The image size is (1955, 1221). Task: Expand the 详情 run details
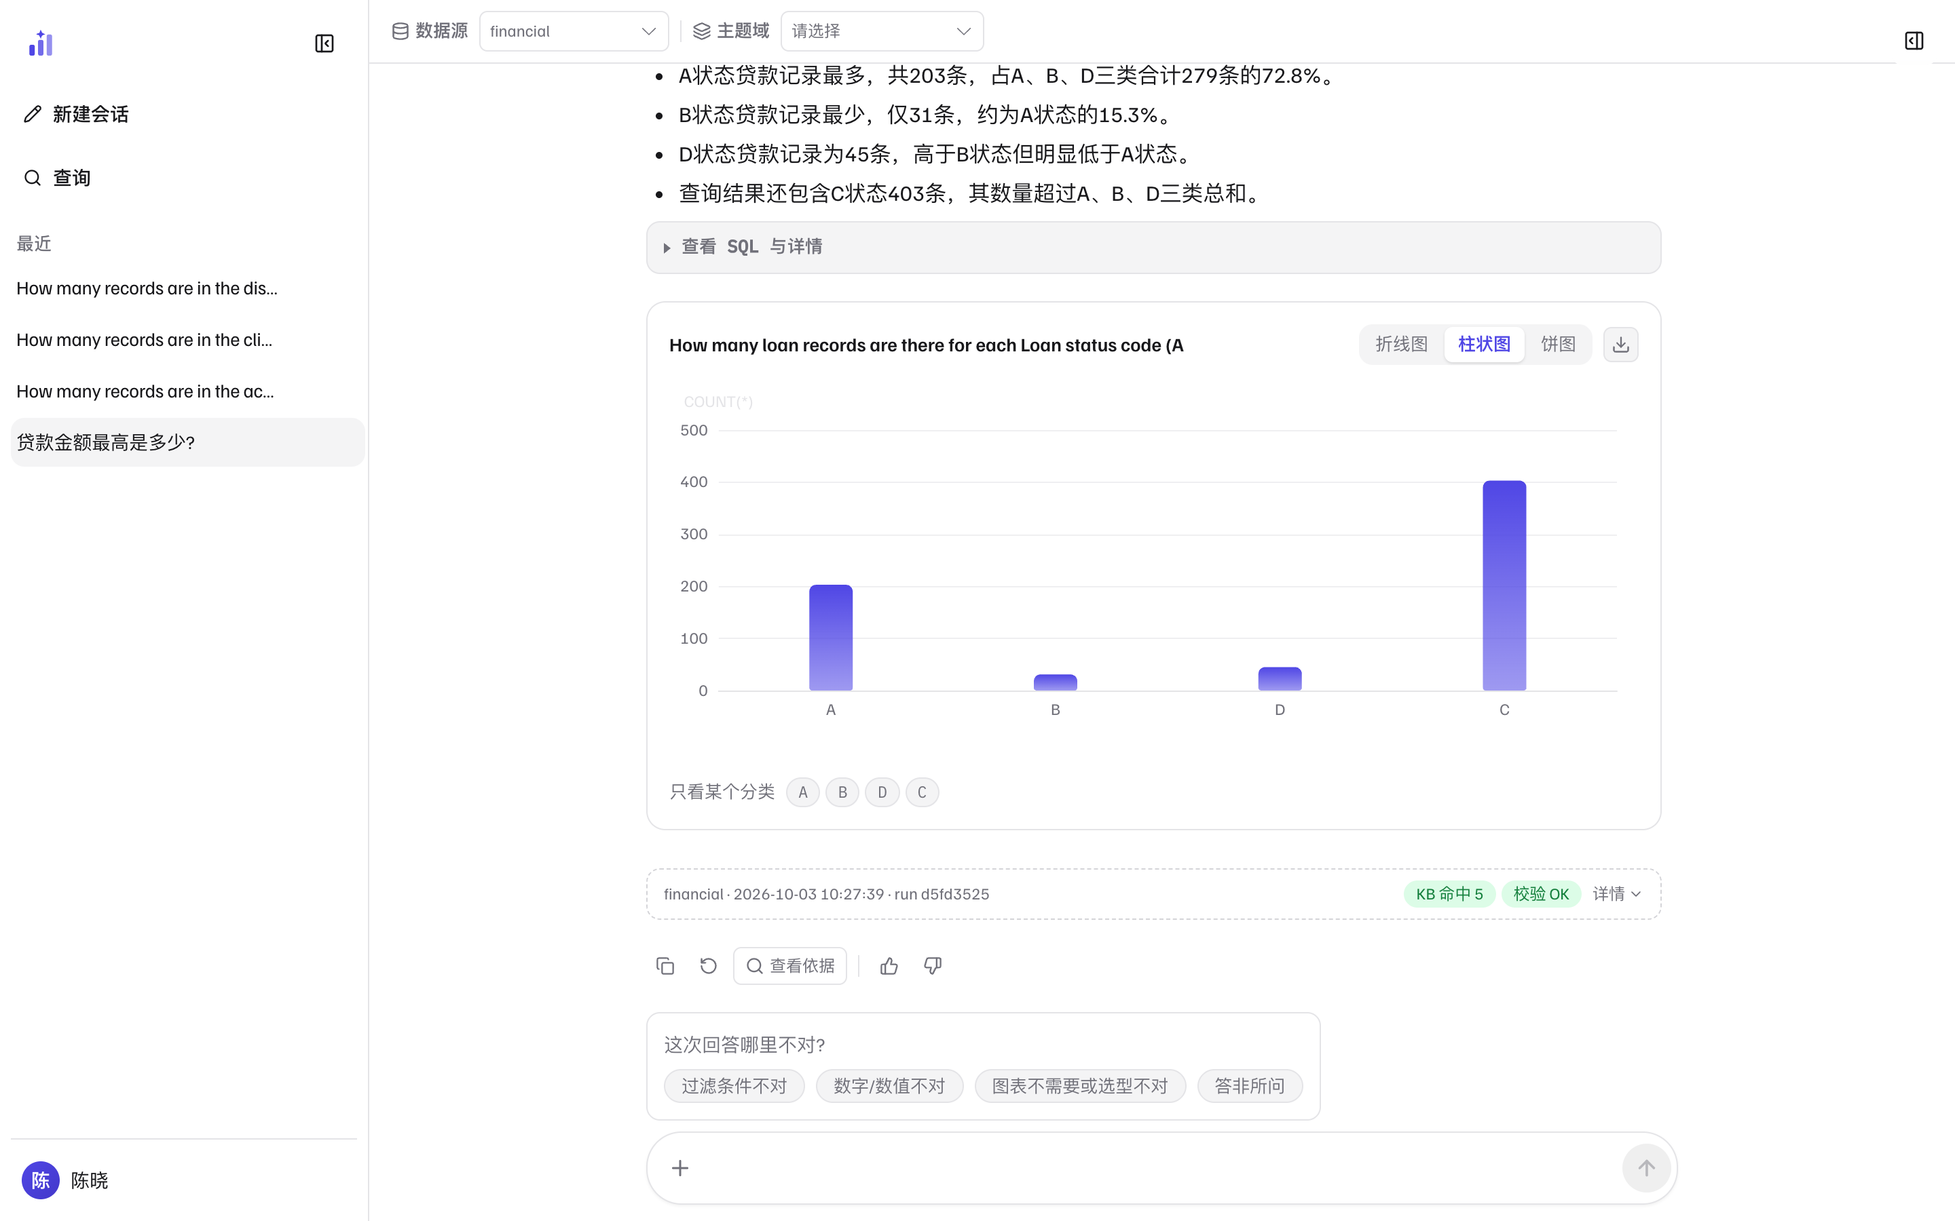(1616, 894)
